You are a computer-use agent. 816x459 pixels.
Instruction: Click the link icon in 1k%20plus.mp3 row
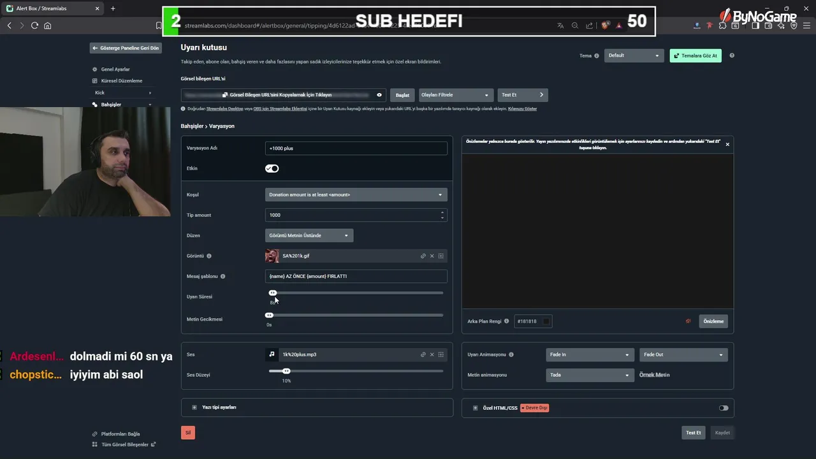(x=423, y=354)
